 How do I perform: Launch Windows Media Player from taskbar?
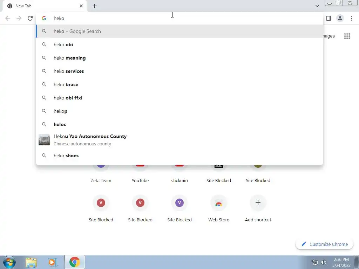tap(53, 262)
